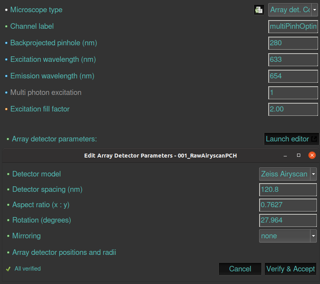Click the Array detector parameters label
Image resolution: width=320 pixels, height=284 pixels.
pyautogui.click(x=54, y=139)
